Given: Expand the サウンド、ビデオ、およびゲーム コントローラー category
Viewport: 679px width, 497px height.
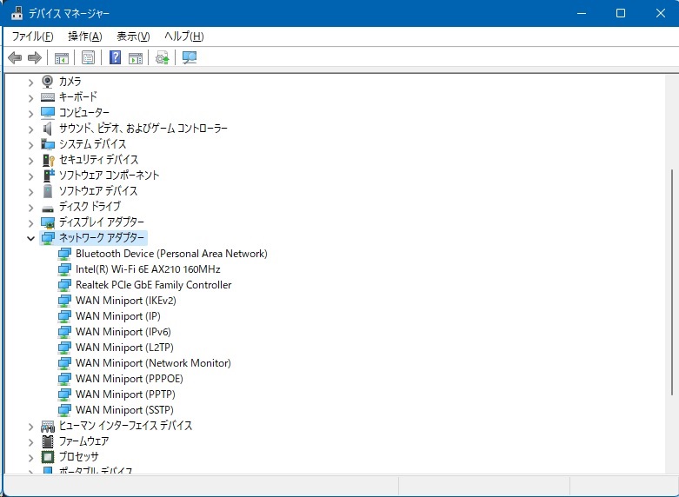Looking at the screenshot, I should (30, 129).
